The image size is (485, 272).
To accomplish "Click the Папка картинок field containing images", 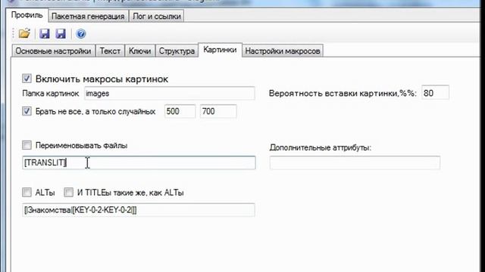I will click(x=170, y=94).
